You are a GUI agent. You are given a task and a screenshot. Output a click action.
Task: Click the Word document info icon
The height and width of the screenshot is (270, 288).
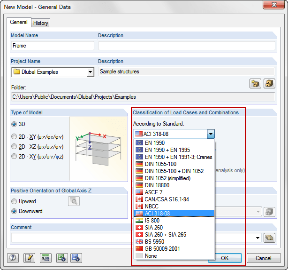[76, 258]
